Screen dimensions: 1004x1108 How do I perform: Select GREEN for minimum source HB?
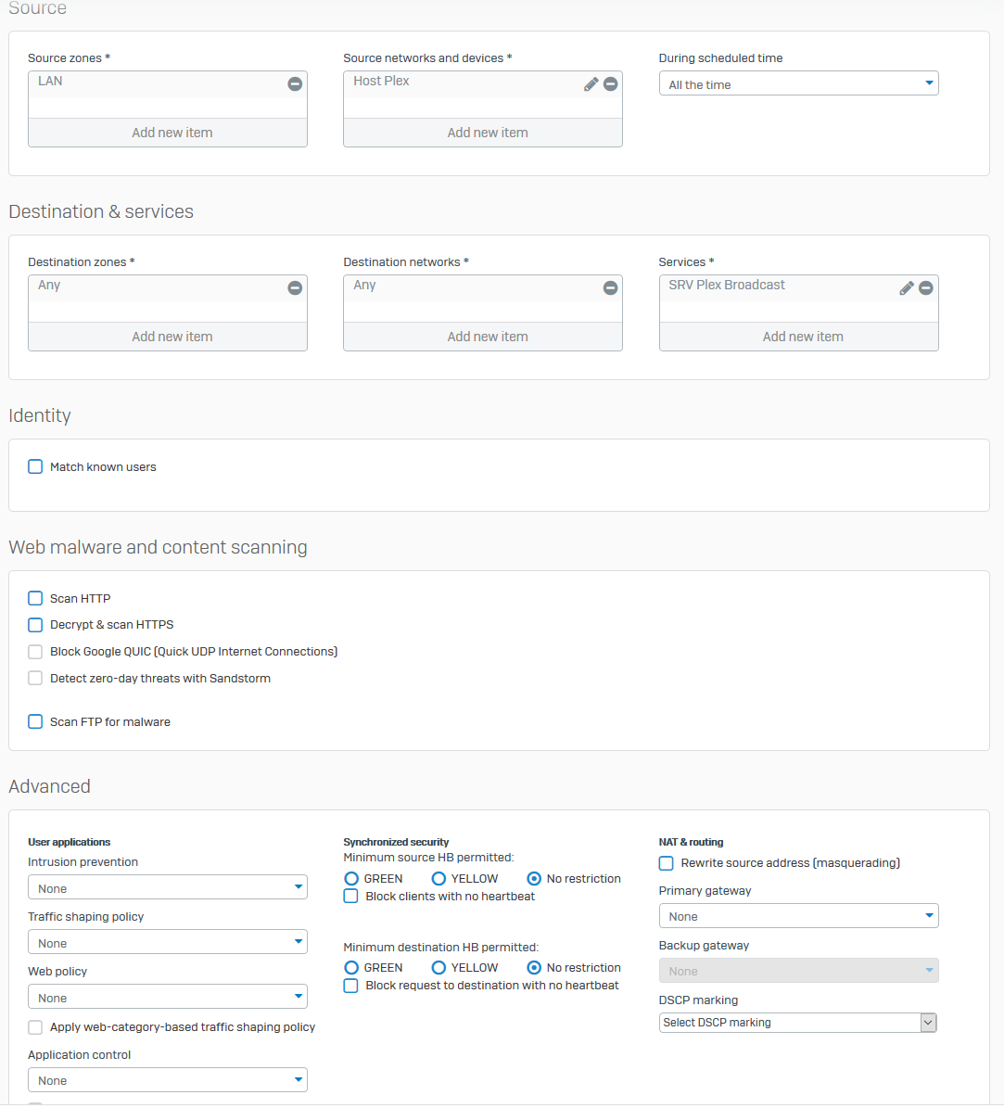click(351, 878)
